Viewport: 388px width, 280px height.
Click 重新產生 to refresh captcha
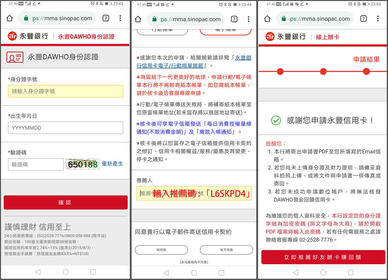coord(113,164)
